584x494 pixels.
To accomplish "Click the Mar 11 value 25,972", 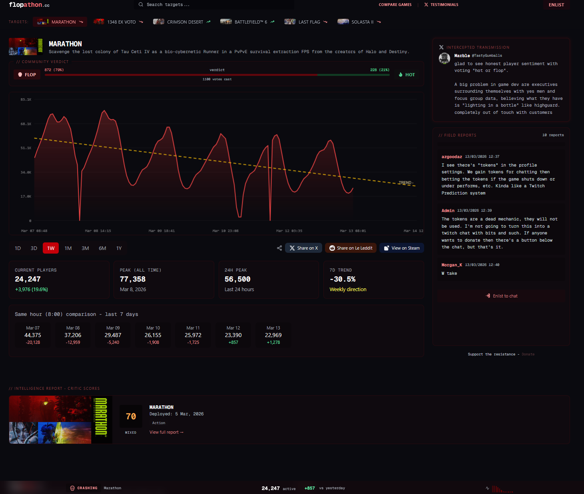I will [x=193, y=335].
